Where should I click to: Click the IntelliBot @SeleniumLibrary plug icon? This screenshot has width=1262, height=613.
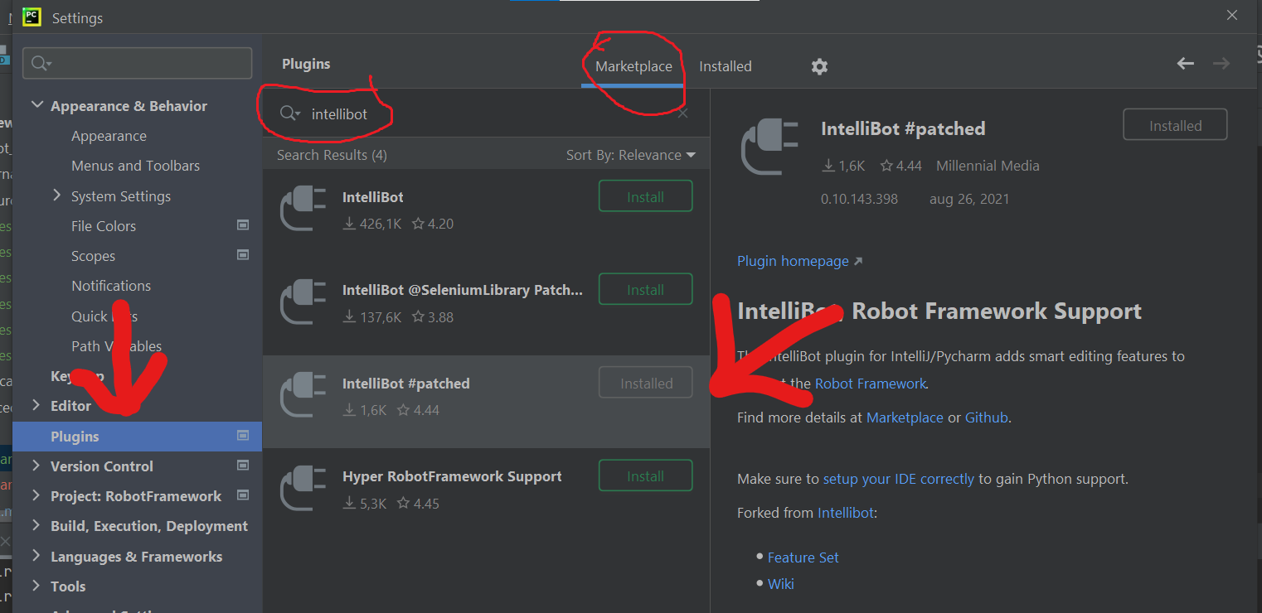303,302
